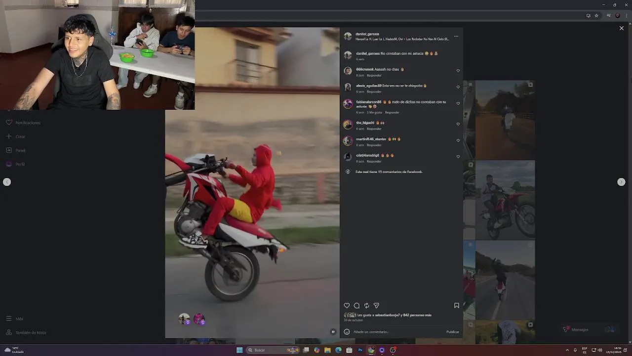632x356 pixels.
Task: Open cristi4nrodrig0 username link
Action: (x=367, y=155)
